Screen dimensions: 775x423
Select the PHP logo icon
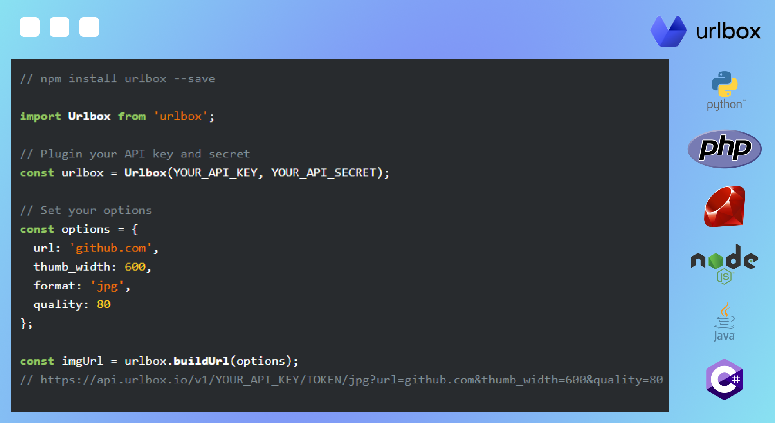point(725,149)
